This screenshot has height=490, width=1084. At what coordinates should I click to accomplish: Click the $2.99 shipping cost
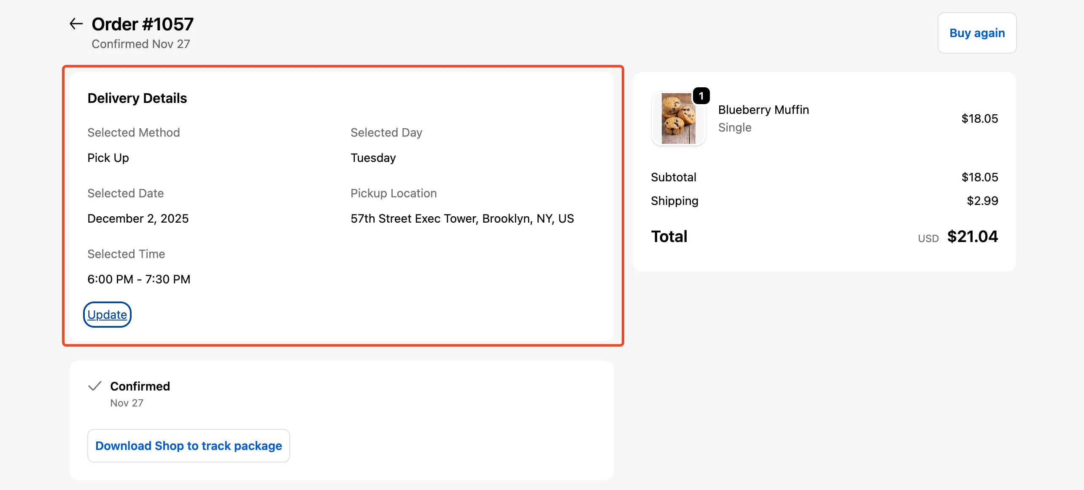pyautogui.click(x=982, y=201)
